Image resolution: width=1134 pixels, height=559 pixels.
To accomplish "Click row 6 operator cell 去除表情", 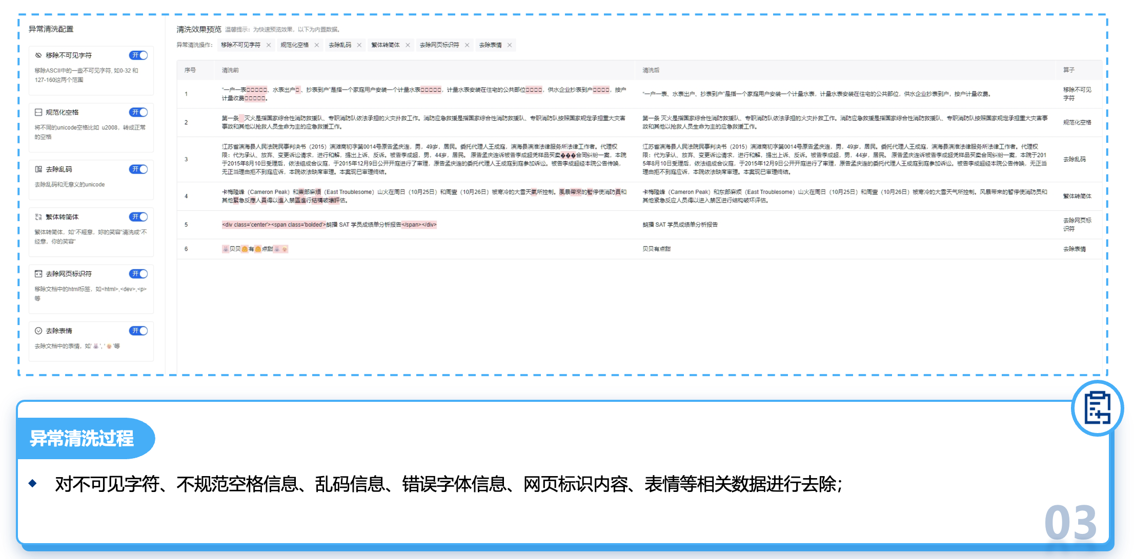I will point(1075,249).
